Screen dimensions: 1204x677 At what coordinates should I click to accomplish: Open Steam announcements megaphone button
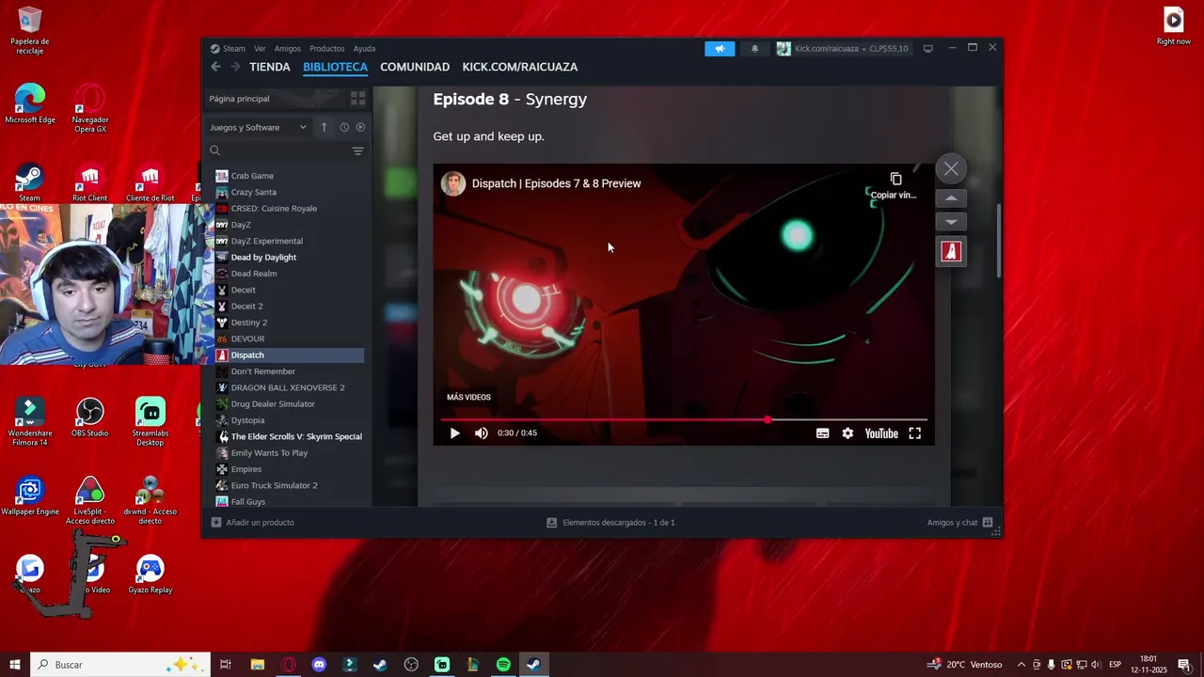pyautogui.click(x=720, y=49)
